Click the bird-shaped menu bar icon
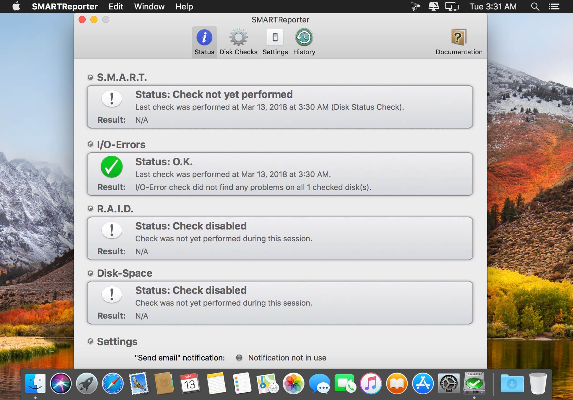573x400 pixels. [416, 6]
